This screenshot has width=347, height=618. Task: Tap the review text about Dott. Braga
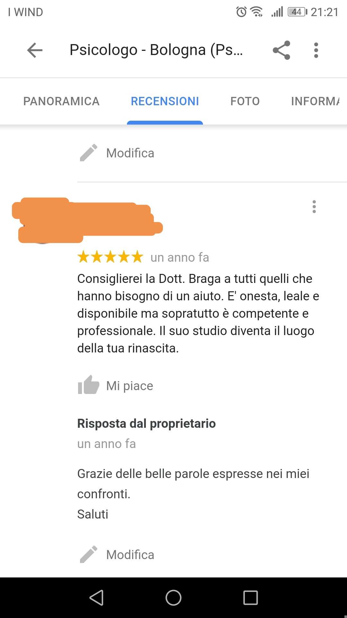[198, 313]
